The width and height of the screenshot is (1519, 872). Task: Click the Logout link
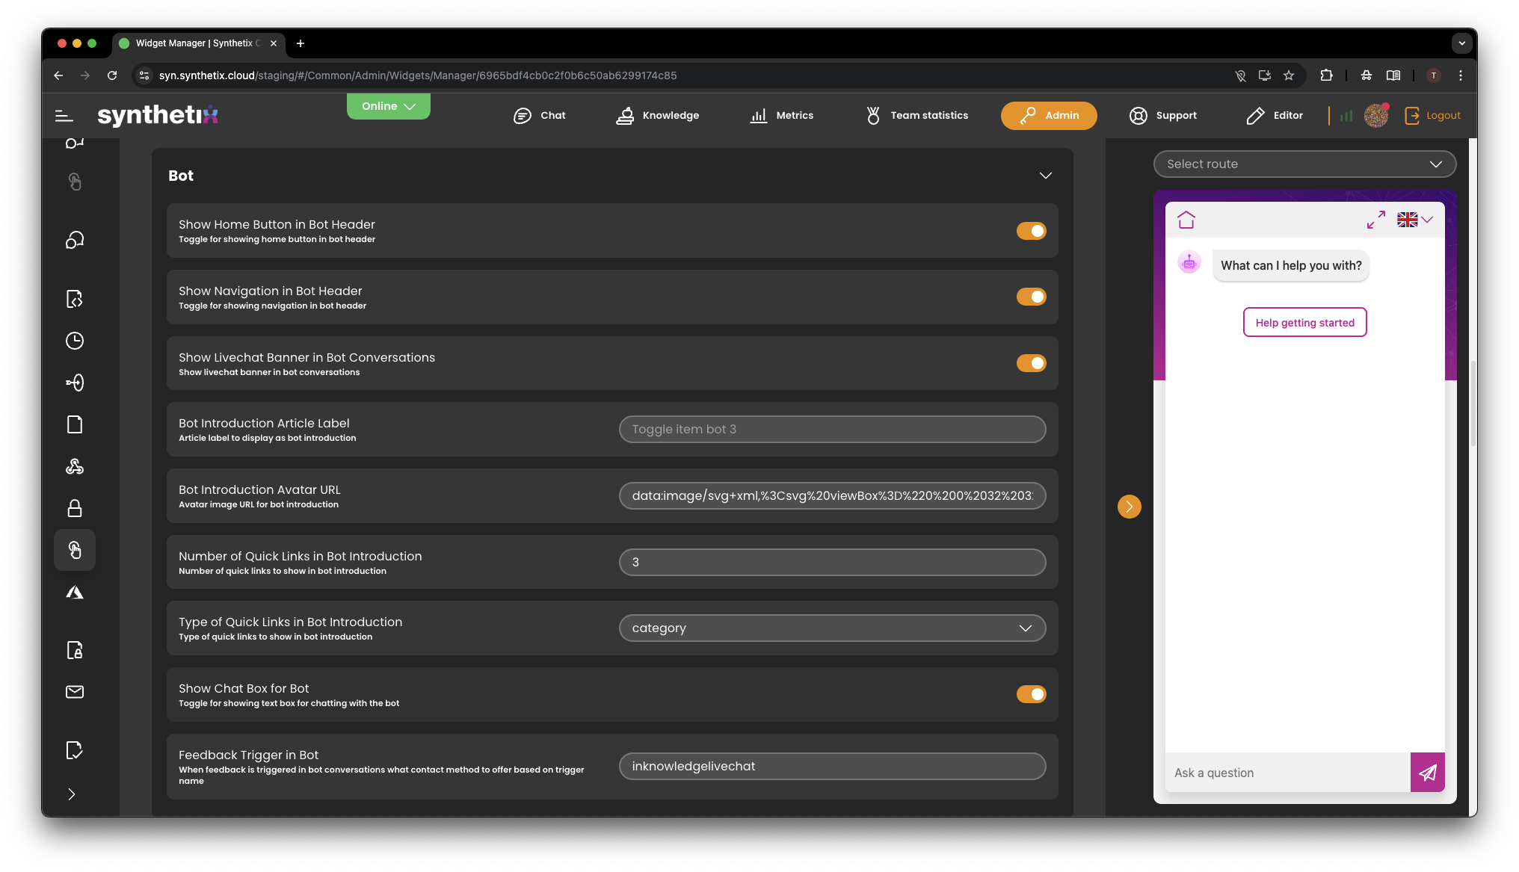[x=1432, y=116]
